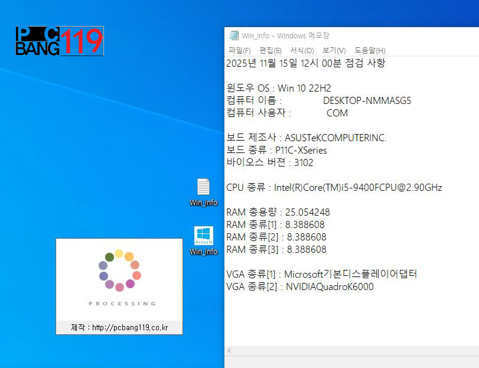The width and height of the screenshot is (479, 368).
Task: Click on the 바이오스 버전 : 3102 line
Action: (269, 162)
